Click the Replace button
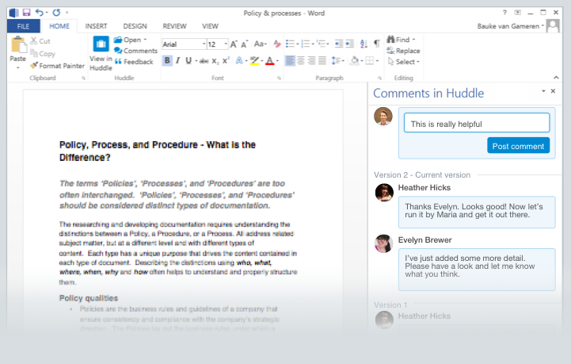This screenshot has height=364, width=571. (x=403, y=51)
